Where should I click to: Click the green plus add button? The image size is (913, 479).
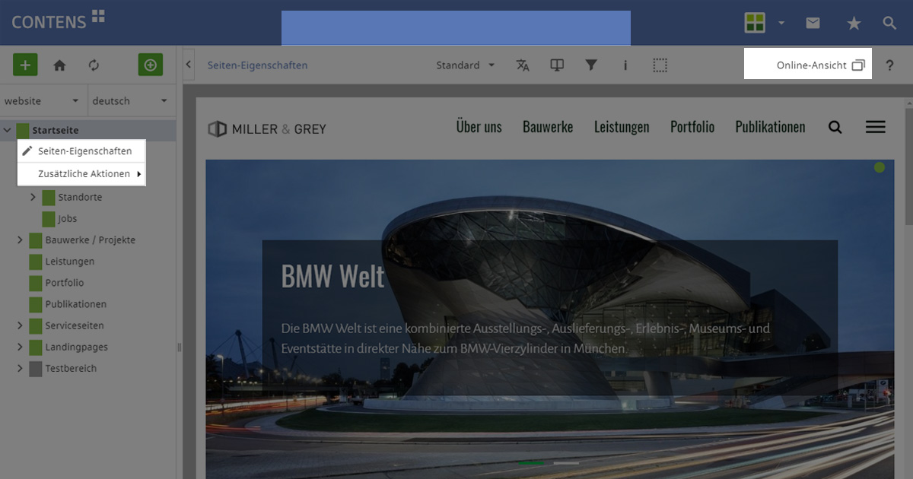[25, 65]
